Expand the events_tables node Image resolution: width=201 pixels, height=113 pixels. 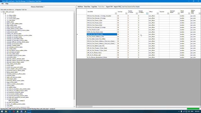(x=6, y=66)
